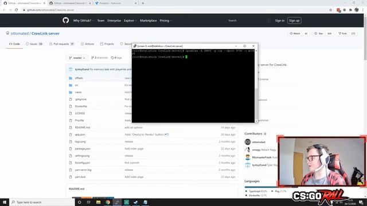Open the LICENSE file
367x206 pixels.
80,113
